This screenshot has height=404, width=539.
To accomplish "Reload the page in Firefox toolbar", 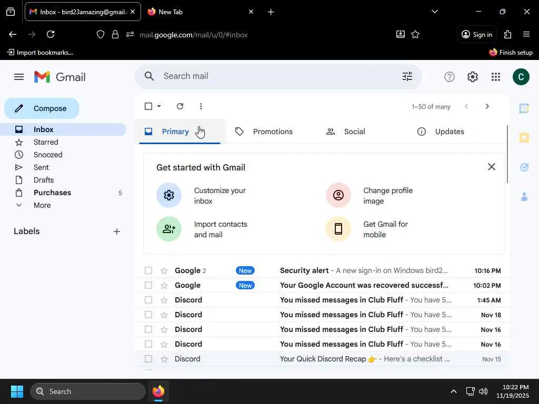I will coord(51,34).
